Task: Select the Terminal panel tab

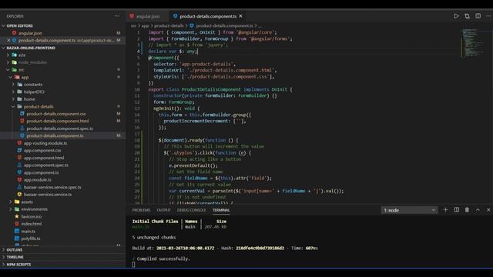Action: [221, 210]
